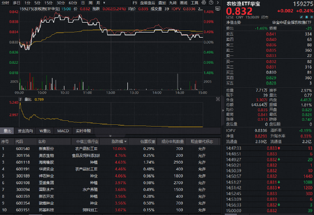Click the pencil note icon beside quote
The image size is (314, 215).
pos(301,17)
